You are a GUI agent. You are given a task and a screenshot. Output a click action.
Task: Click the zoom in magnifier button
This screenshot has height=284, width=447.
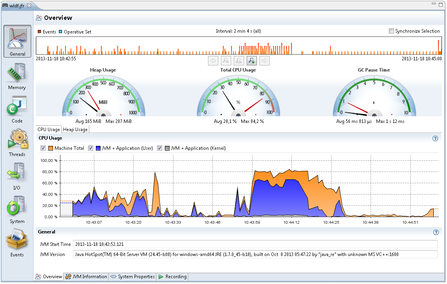251,60
